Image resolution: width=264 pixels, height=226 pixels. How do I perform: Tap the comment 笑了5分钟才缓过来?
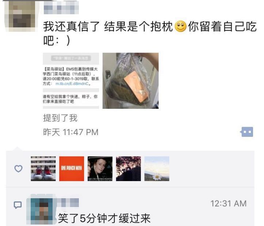104,218
